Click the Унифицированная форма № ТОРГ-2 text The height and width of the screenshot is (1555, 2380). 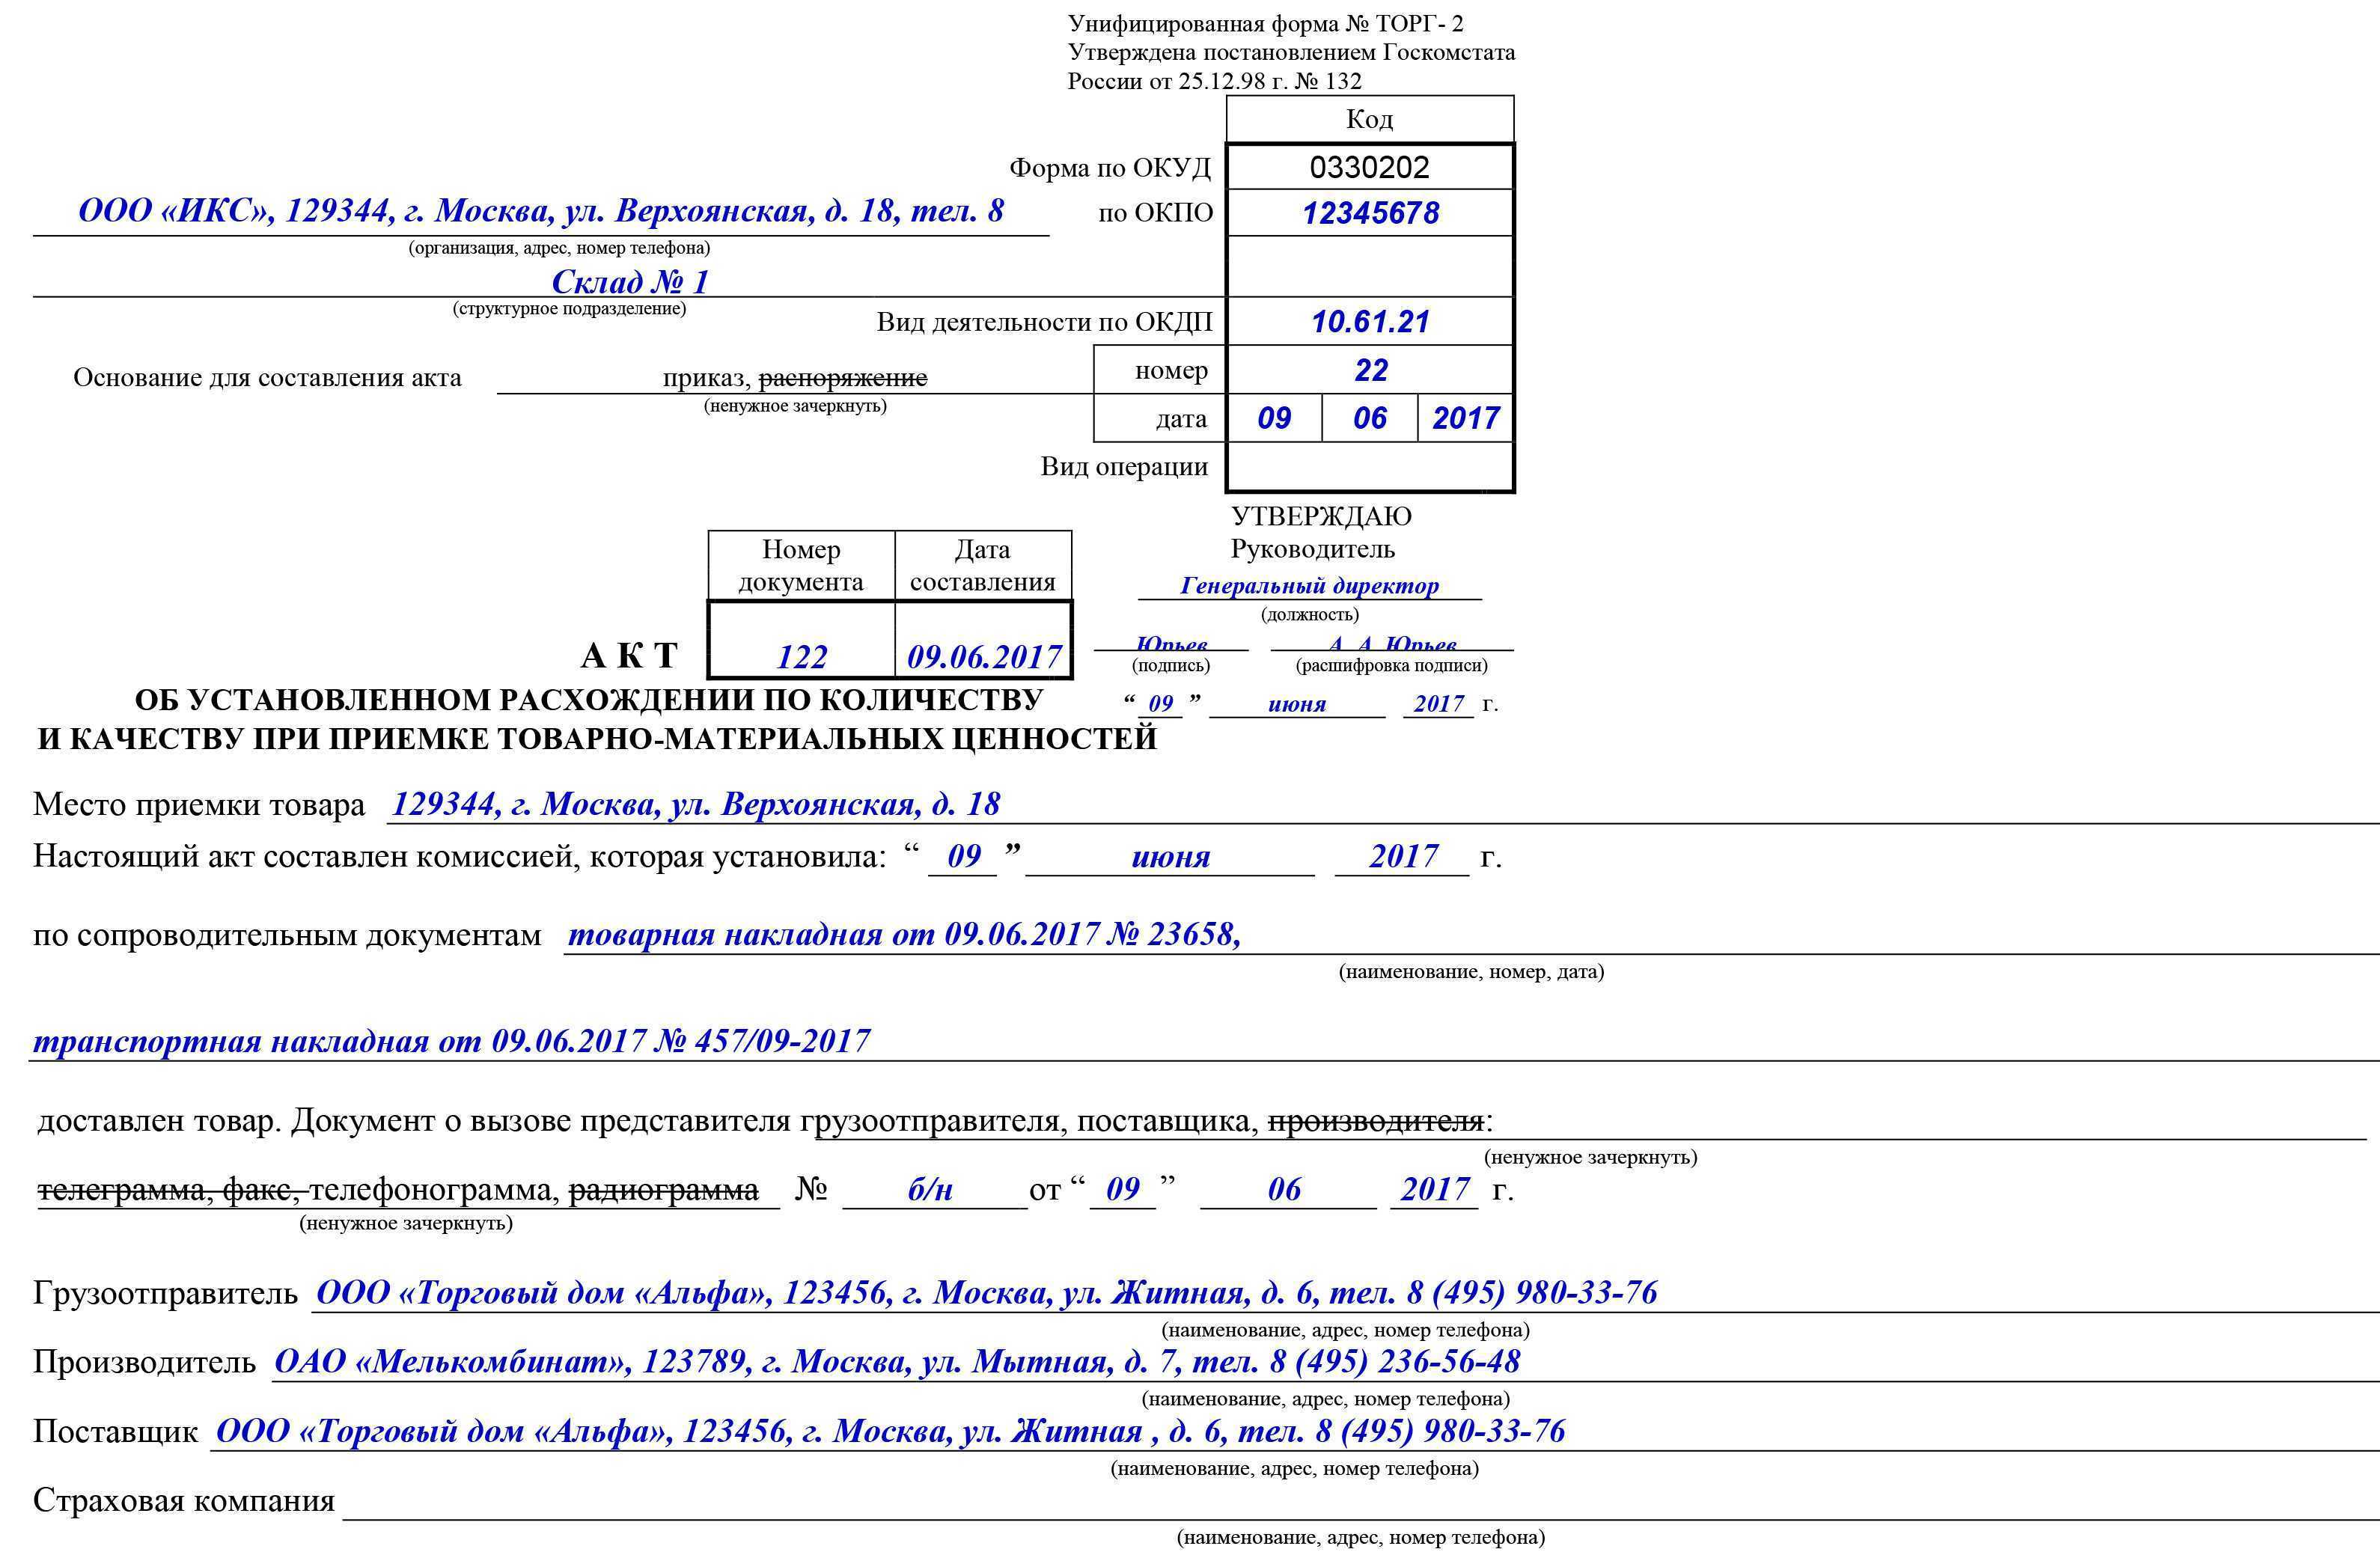pos(1265,24)
